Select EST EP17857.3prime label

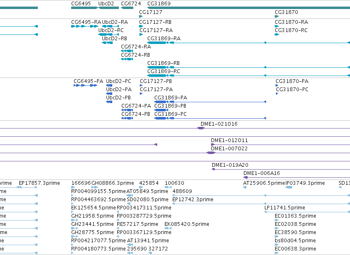pos(39,183)
